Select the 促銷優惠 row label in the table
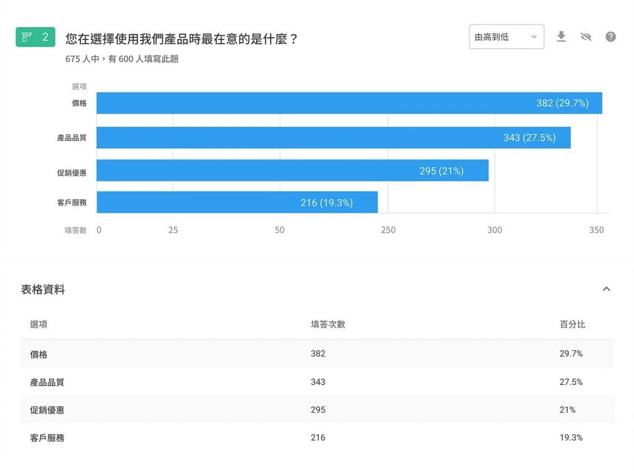 pos(47,410)
